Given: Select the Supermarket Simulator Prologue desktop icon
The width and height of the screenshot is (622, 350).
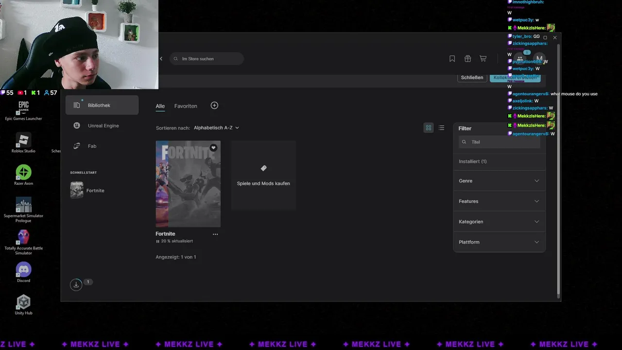Looking at the screenshot, I should 23,210.
